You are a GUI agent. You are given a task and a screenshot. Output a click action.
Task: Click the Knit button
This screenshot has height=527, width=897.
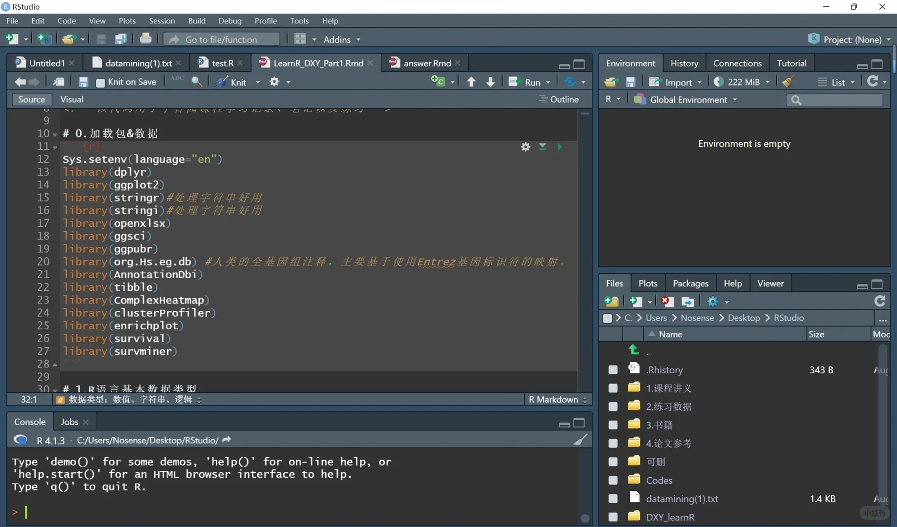[x=238, y=82]
